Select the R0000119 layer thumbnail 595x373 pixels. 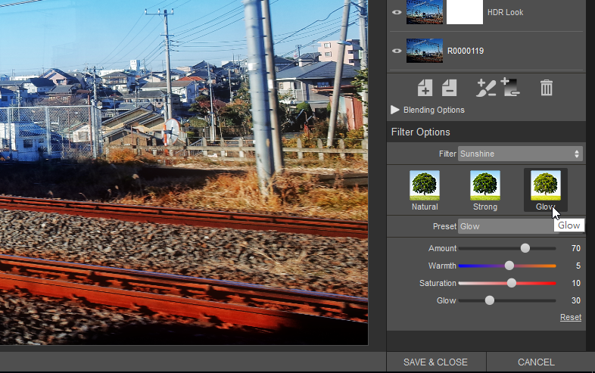click(x=425, y=51)
